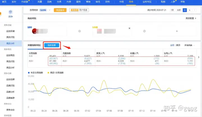The width and height of the screenshot is (202, 117).
Task: Select the 7天 time range
Action: (172, 10)
